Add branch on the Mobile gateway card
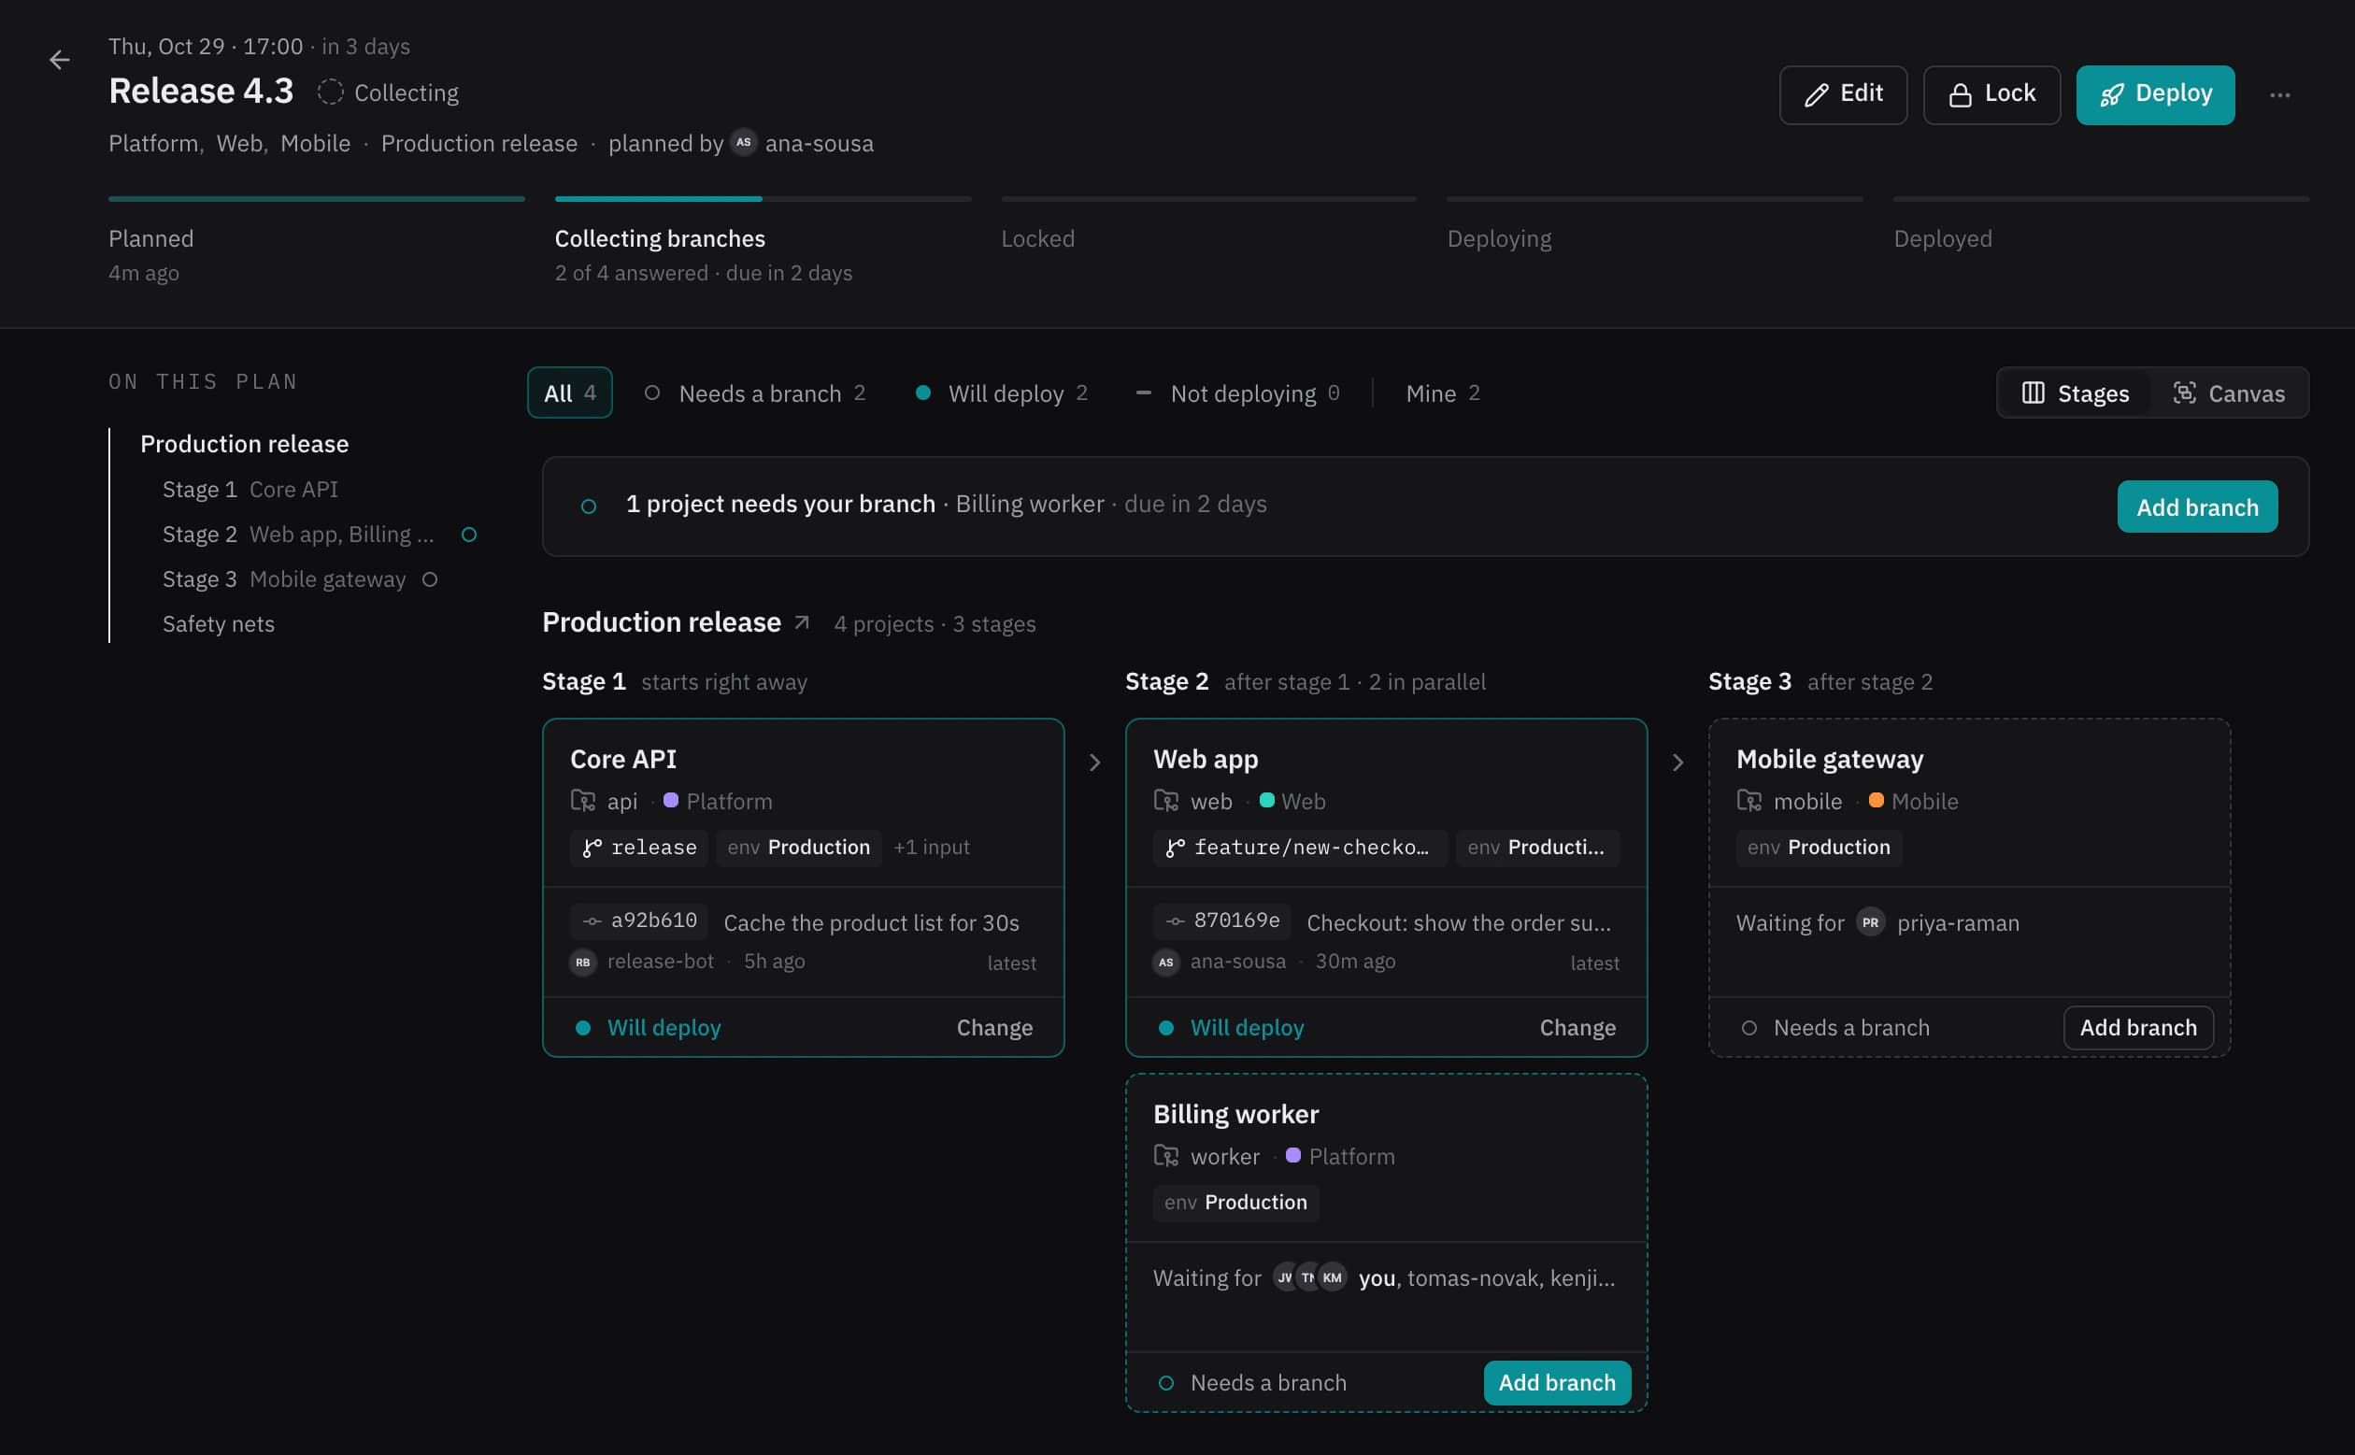Screen dimensions: 2355x1455 click(x=2138, y=1028)
